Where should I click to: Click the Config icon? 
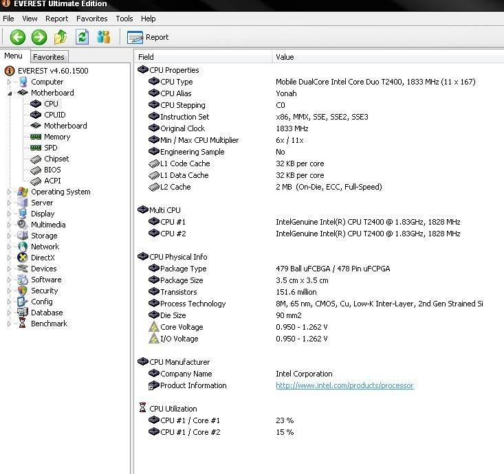coord(23,302)
